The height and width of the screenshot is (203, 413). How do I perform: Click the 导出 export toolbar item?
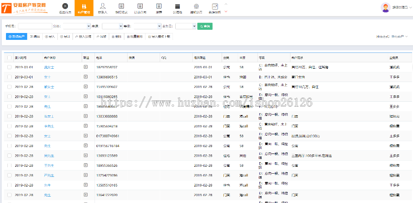(x=65, y=37)
